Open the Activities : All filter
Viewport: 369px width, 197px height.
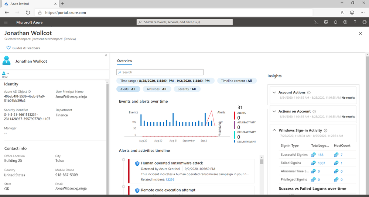157,89
